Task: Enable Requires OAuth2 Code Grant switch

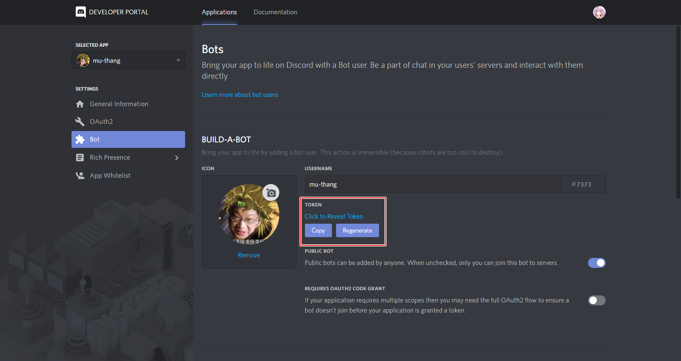Action: click(x=596, y=300)
